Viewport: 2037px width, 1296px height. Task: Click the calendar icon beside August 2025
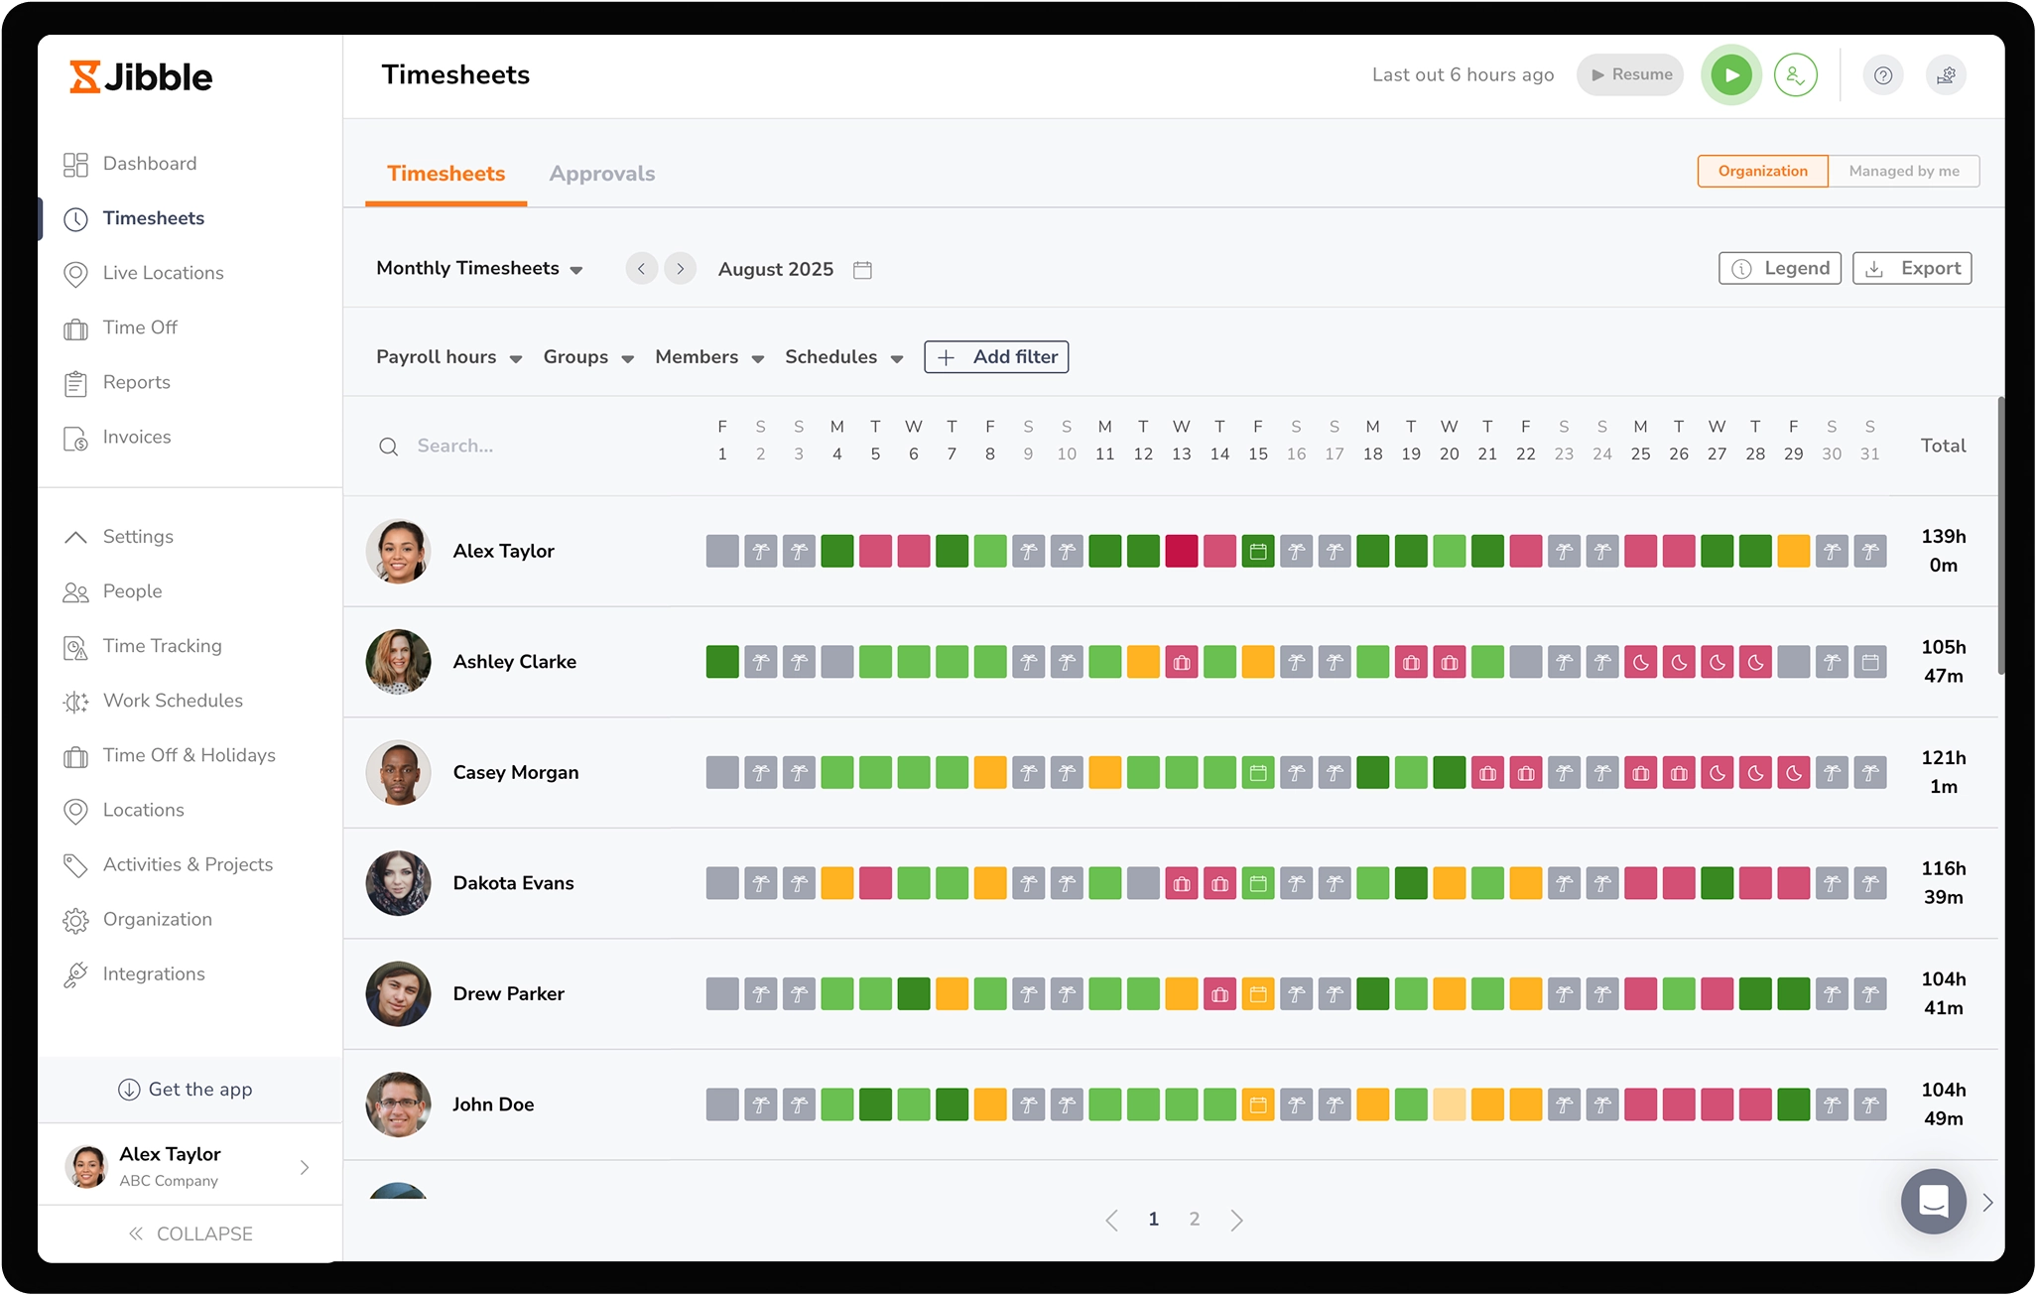click(x=862, y=270)
